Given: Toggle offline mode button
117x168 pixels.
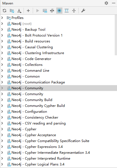Looking at the screenshot, I should coord(52,11).
